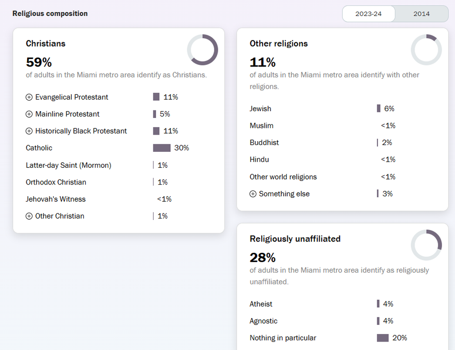Expand the Evangelical Protestant plus icon
This screenshot has height=350, width=455.
tap(29, 97)
